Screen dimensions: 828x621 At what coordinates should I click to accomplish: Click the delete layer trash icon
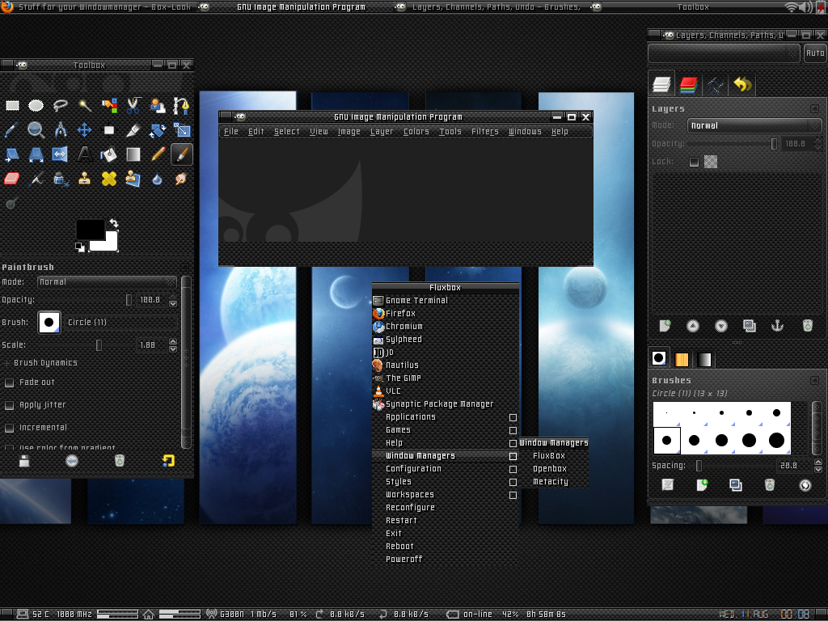pyautogui.click(x=808, y=326)
